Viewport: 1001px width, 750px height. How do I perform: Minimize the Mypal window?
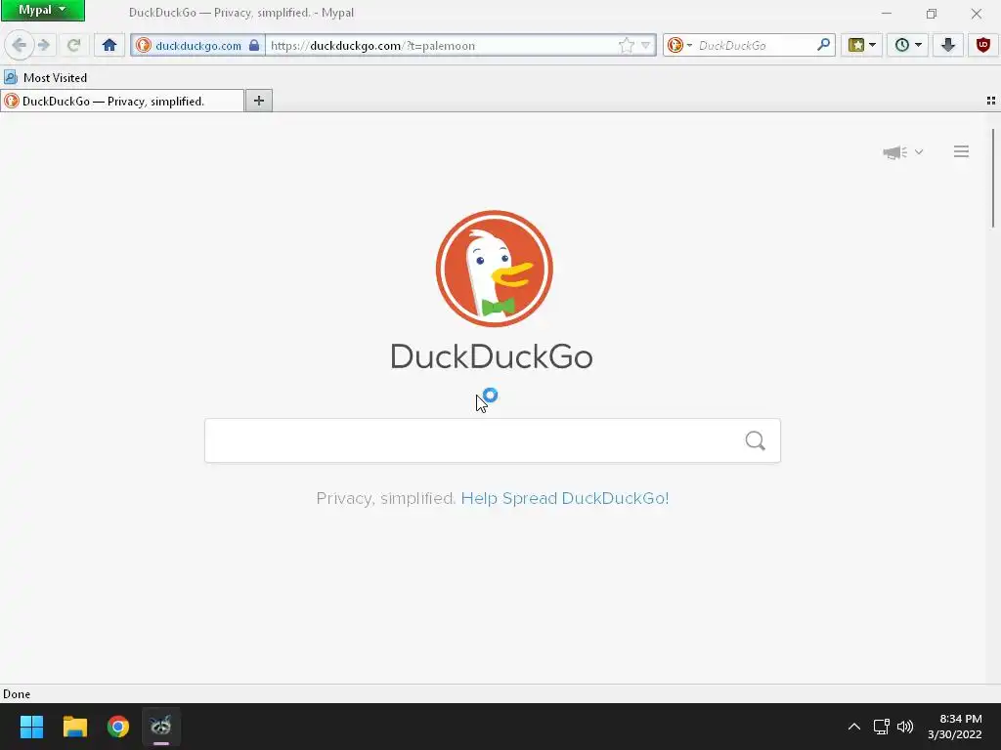[x=886, y=13]
